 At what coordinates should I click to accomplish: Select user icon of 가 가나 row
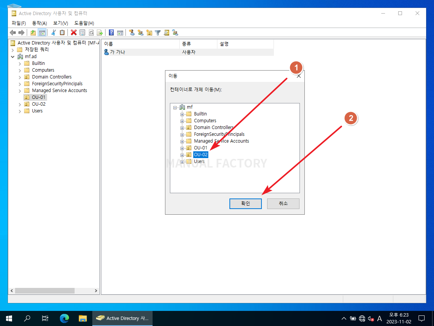[x=106, y=52]
